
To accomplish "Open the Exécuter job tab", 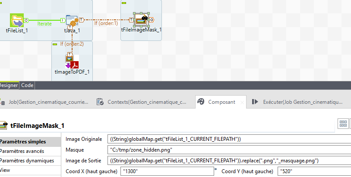I will pos(298,102).
